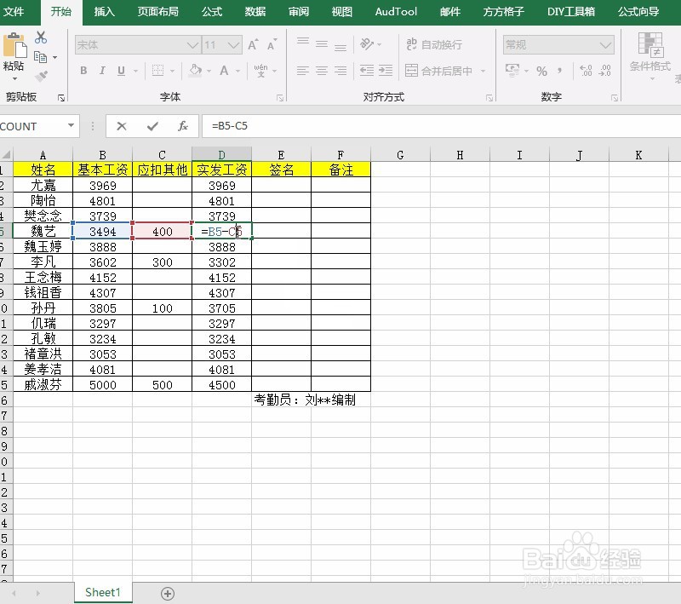Open the 常规 number format dropdown
The width and height of the screenshot is (681, 604).
606,43
